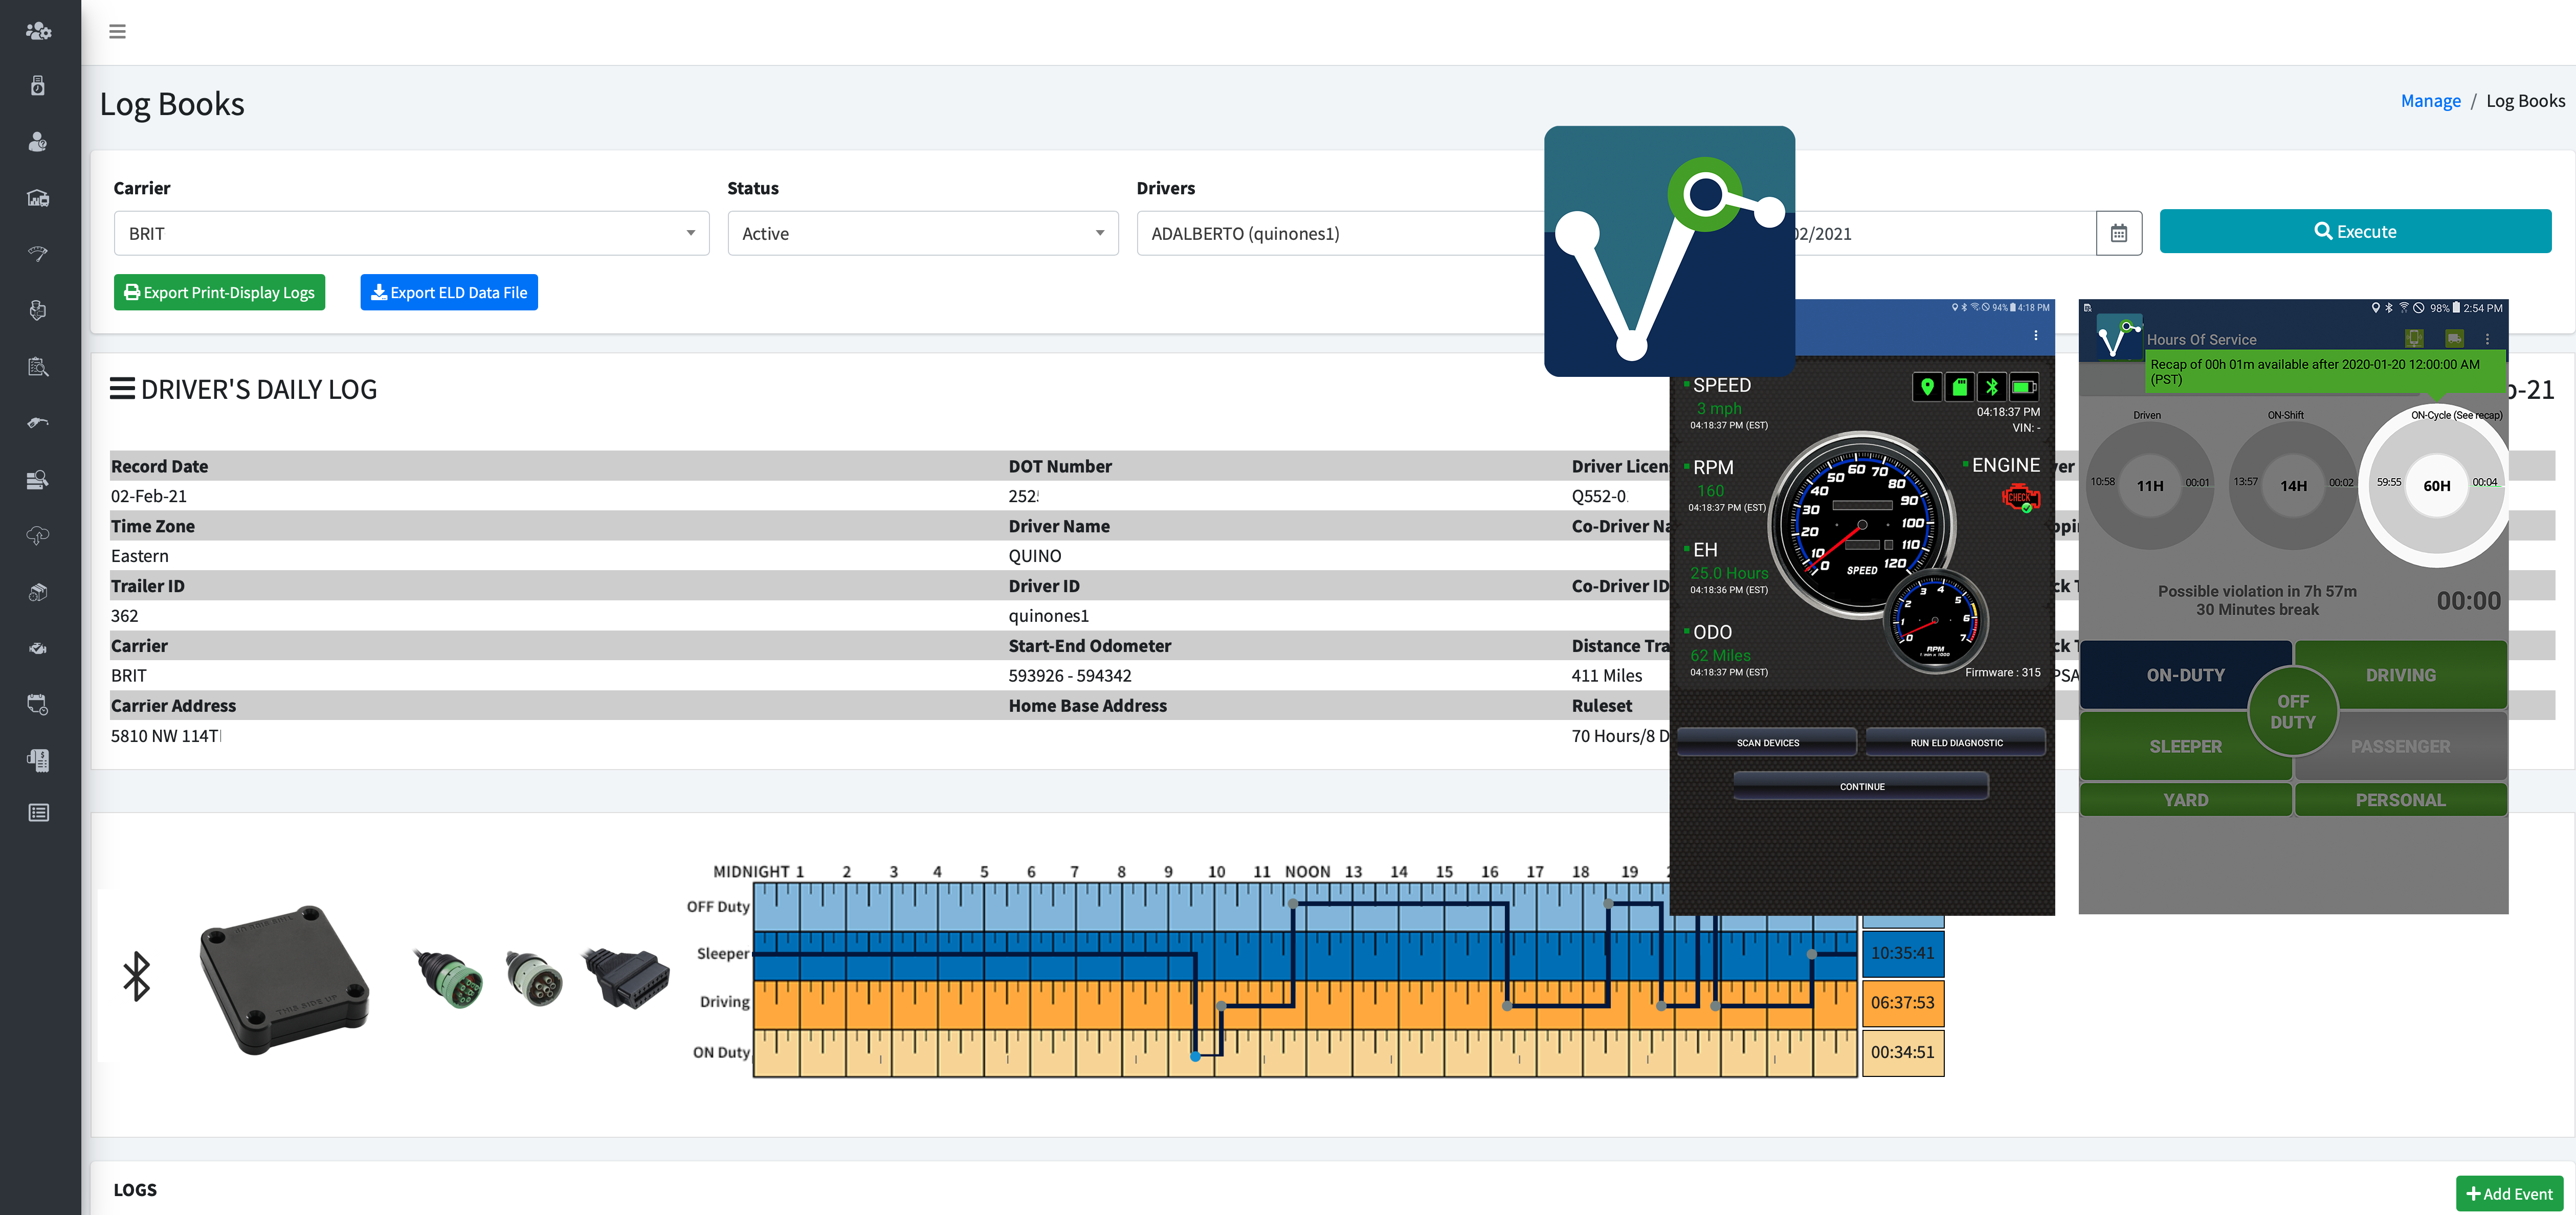Open the Drivers selection field
The height and width of the screenshot is (1215, 2576).
tap(1340, 233)
